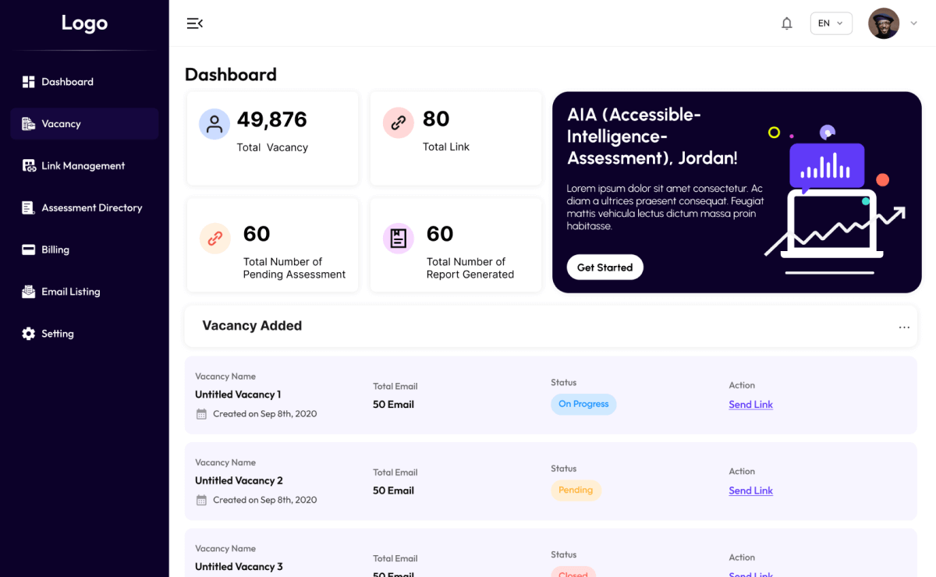Image resolution: width=936 pixels, height=577 pixels.
Task: Click the Setting gear icon
Action: [x=29, y=334]
